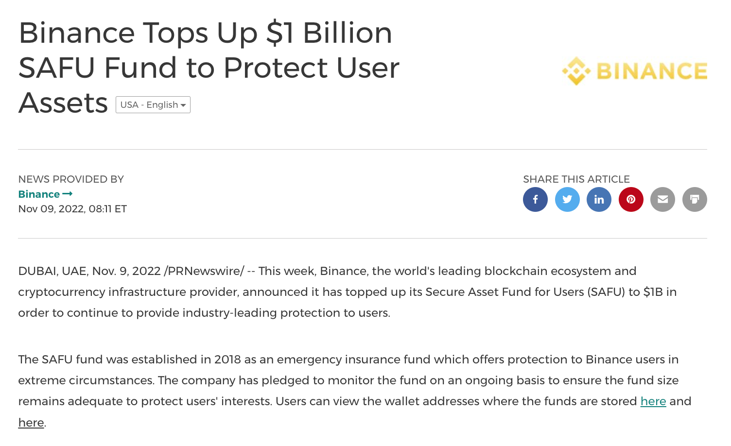This screenshot has width=731, height=446.
Task: Share the article on LinkedIn
Action: point(599,199)
